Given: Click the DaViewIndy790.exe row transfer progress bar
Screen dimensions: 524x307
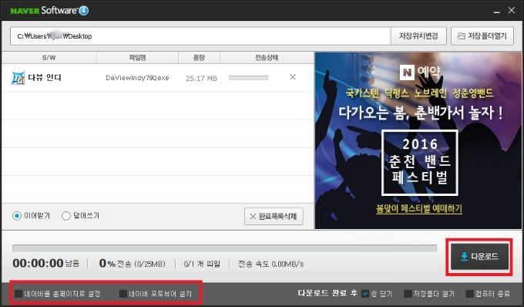Looking at the screenshot, I should tap(248, 78).
